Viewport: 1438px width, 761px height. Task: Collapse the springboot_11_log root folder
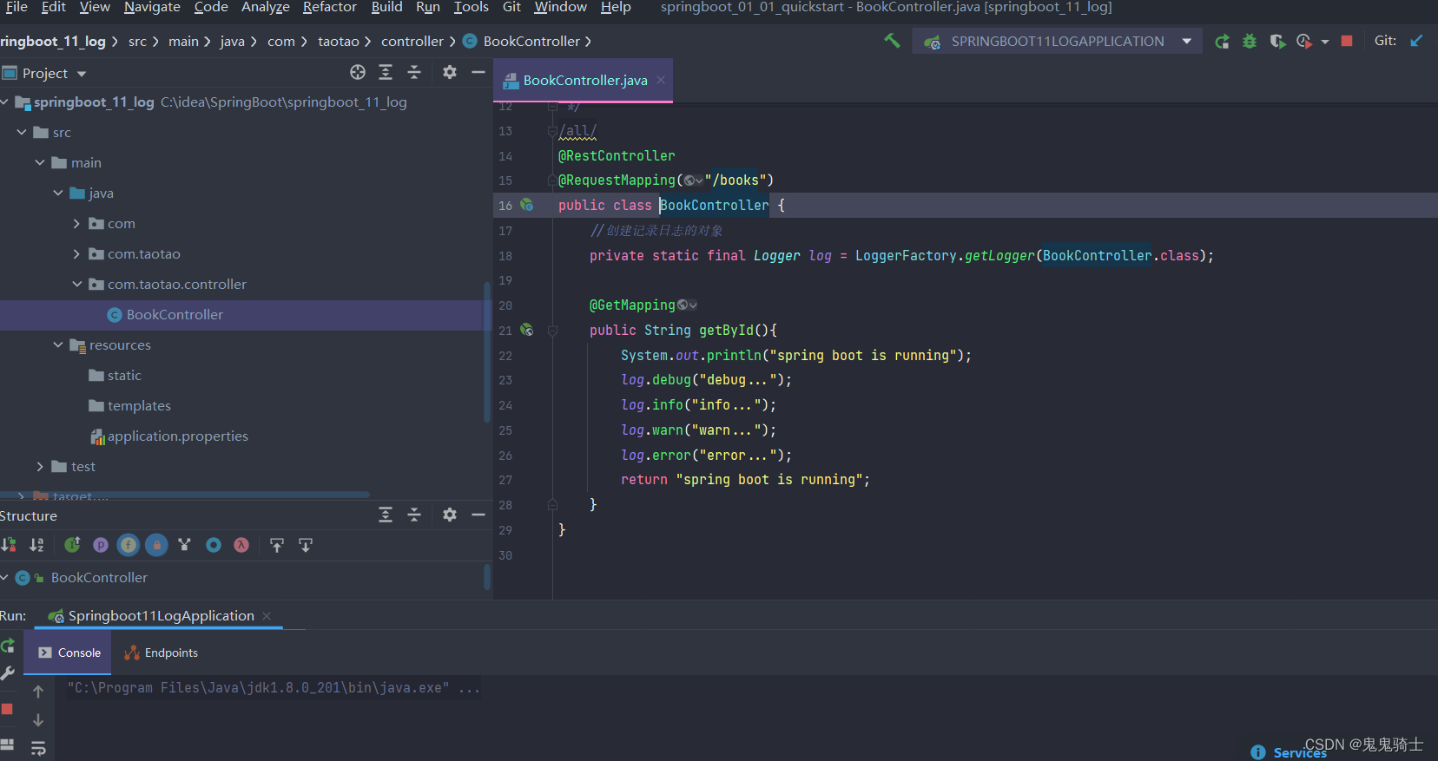tap(4, 102)
